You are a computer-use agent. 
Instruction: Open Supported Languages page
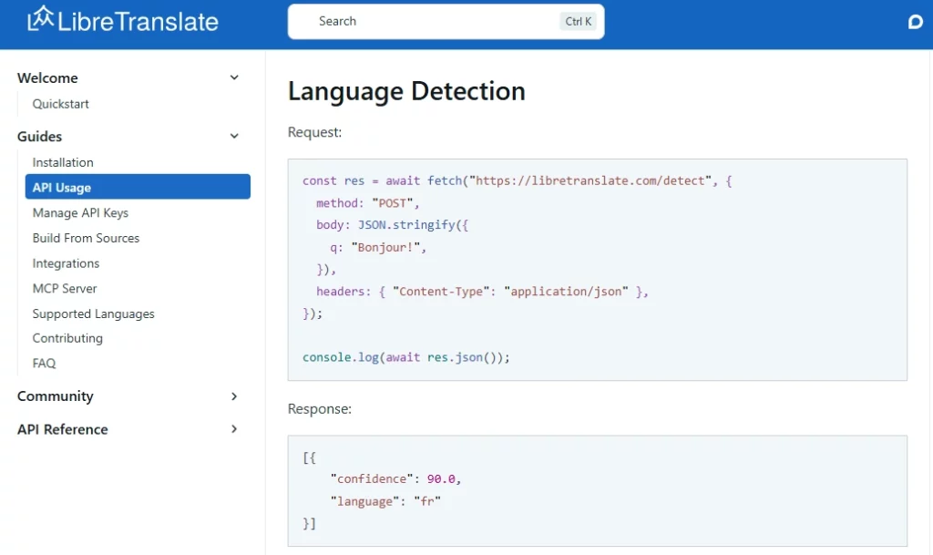click(x=94, y=313)
